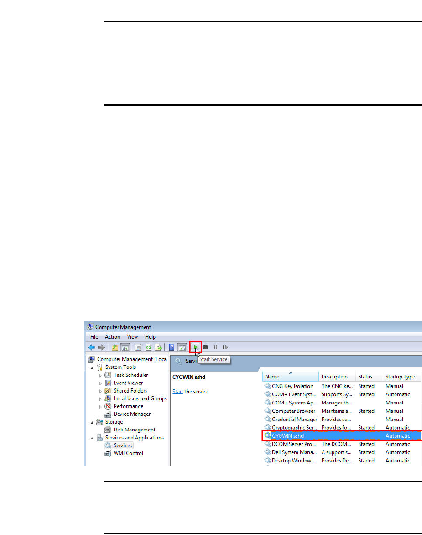Expand the Local Users and Groups arrow
The image size is (422, 535).
100,399
